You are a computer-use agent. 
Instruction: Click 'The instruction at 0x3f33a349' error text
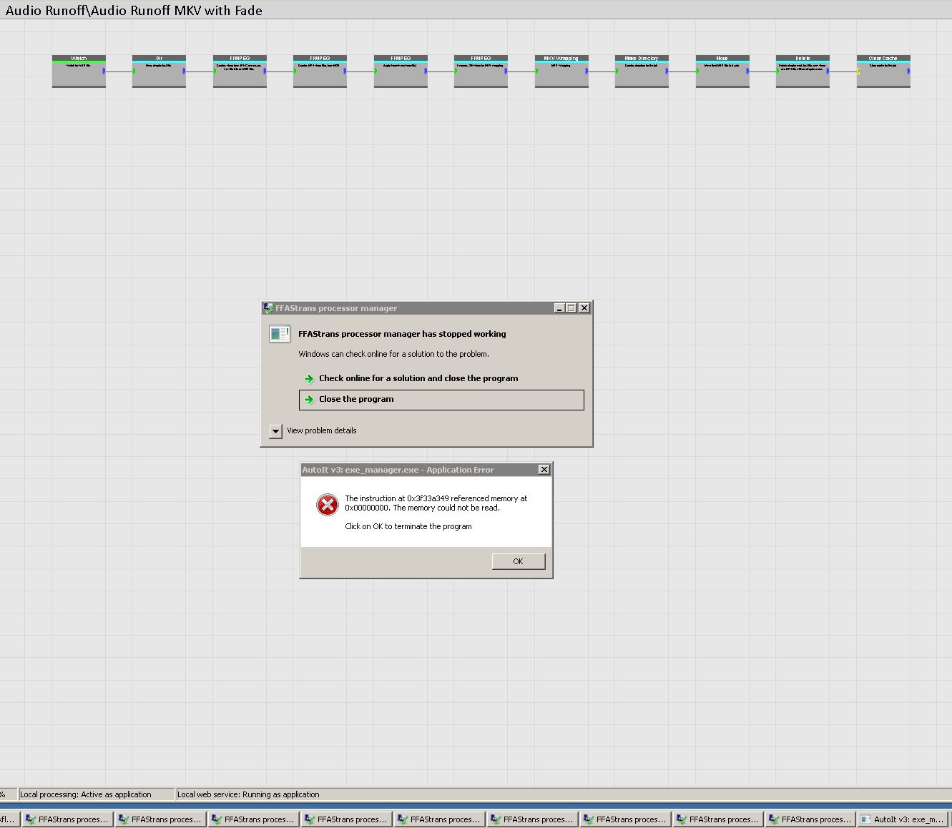[436, 503]
